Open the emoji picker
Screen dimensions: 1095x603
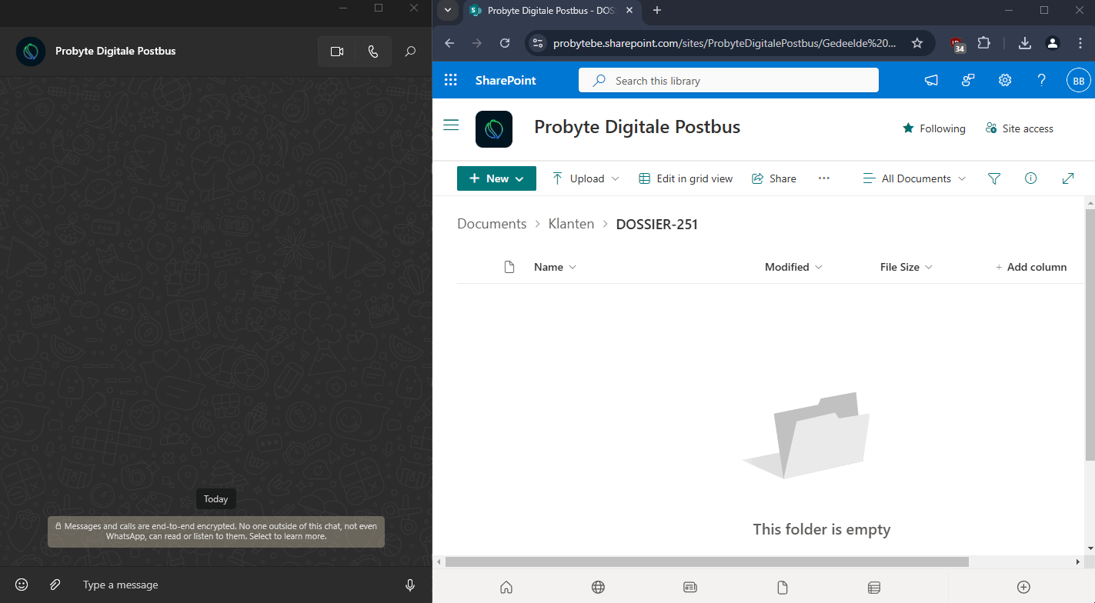(x=22, y=585)
